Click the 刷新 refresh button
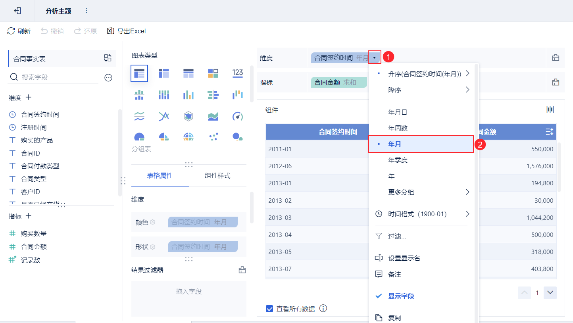 point(19,31)
